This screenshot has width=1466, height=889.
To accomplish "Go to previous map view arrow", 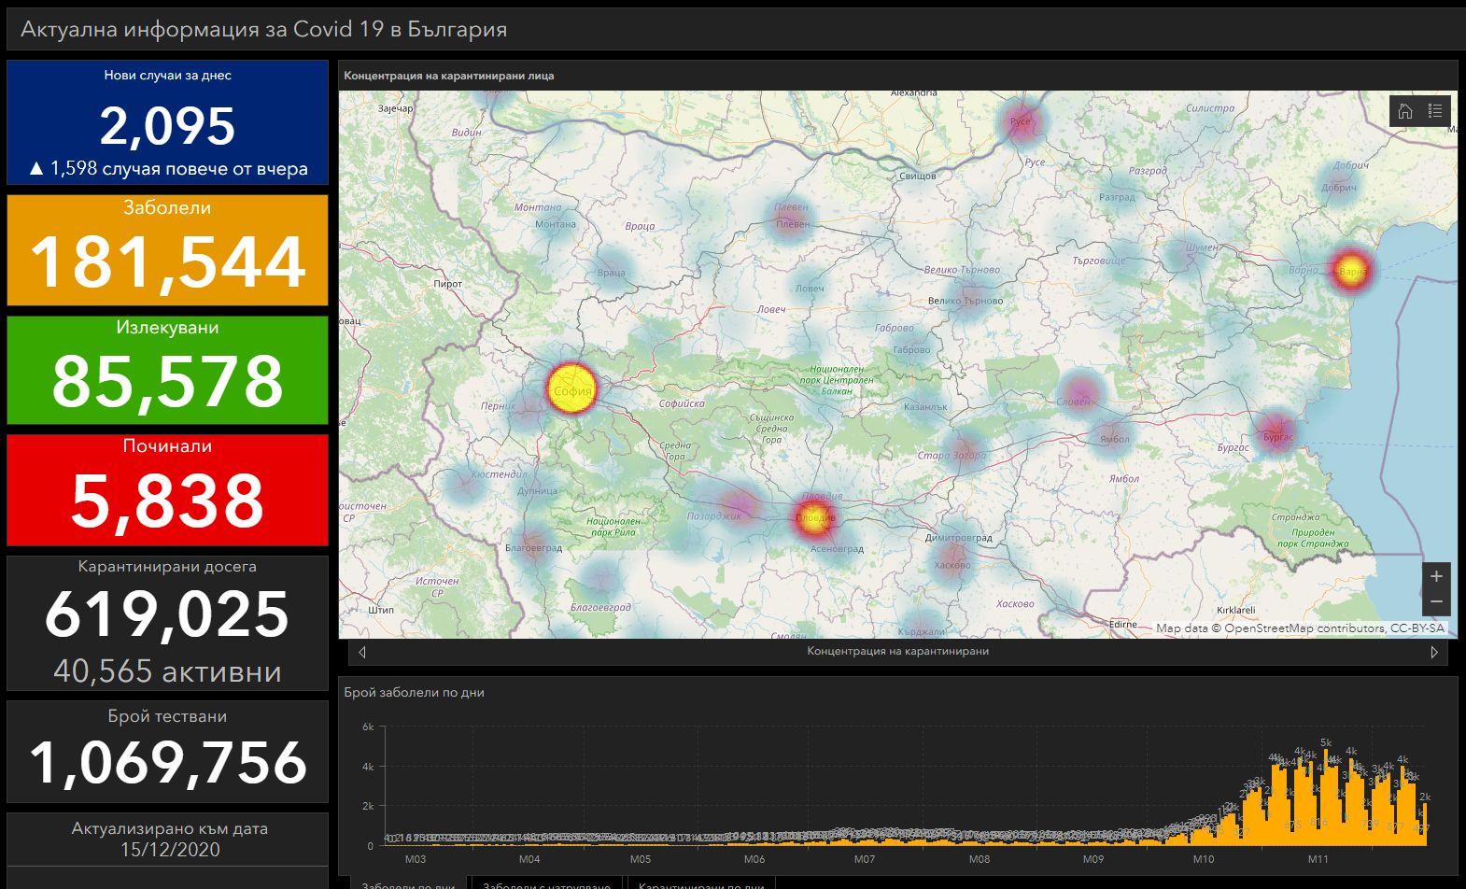I will (362, 652).
